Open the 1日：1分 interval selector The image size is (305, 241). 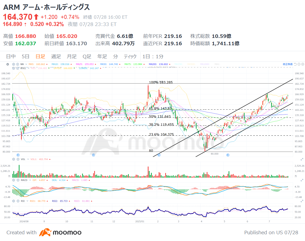pyautogui.click(x=153, y=57)
